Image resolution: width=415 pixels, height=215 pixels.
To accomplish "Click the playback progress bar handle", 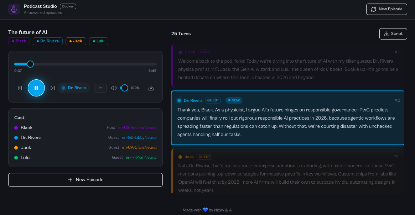I will [x=30, y=64].
